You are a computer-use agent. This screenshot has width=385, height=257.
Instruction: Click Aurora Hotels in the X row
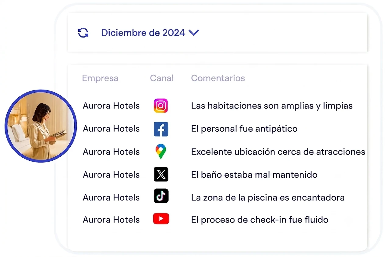point(111,175)
